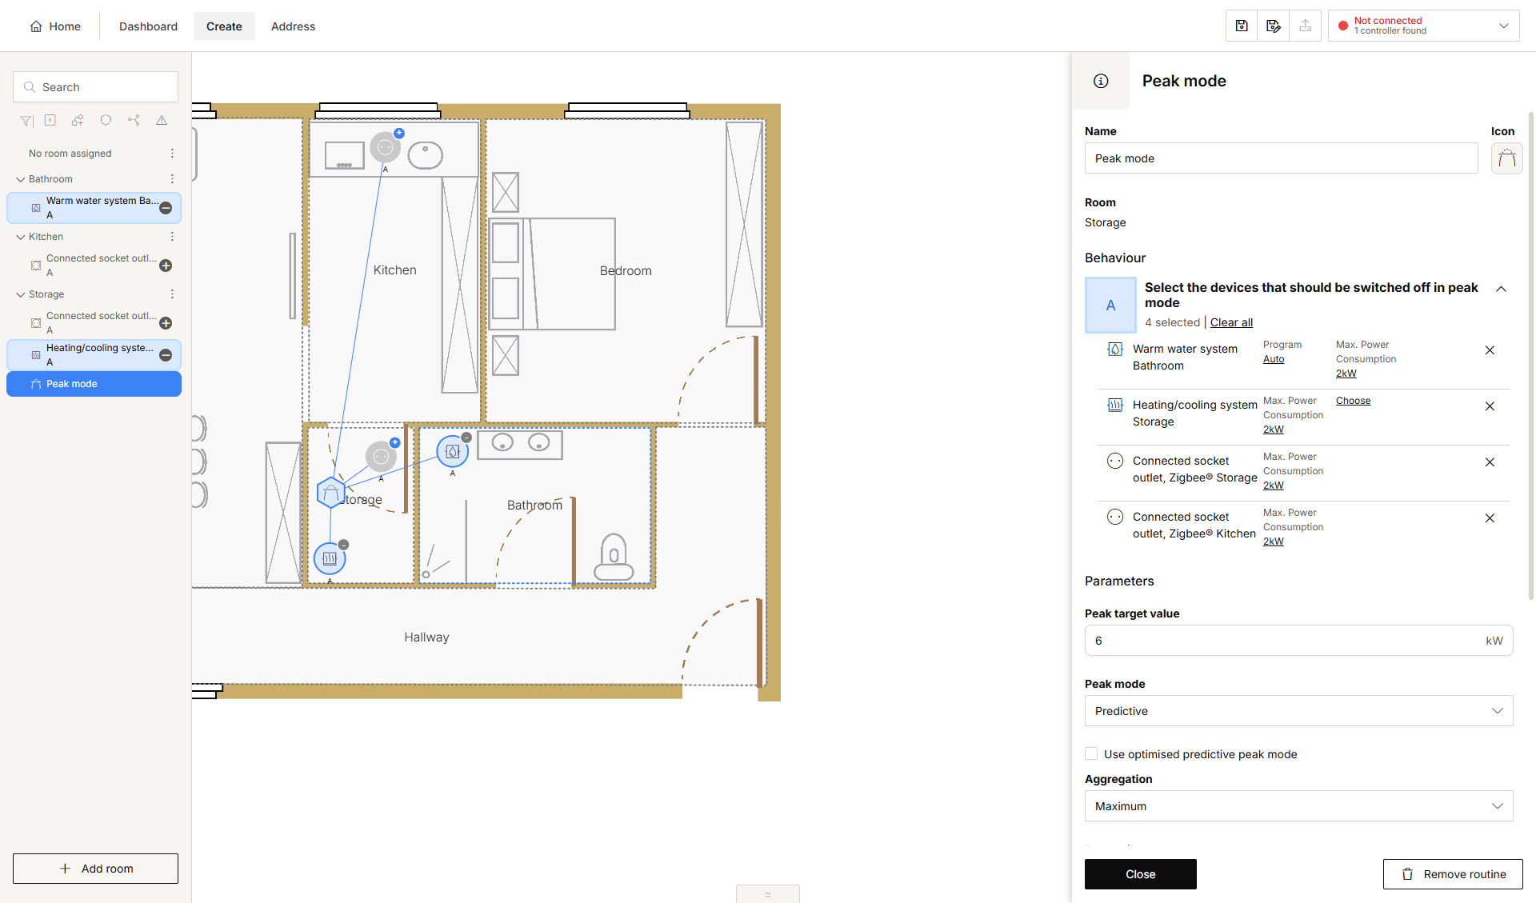The width and height of the screenshot is (1536, 903).
Task: Open the Kitchen room options menu dots
Action: pyautogui.click(x=172, y=237)
